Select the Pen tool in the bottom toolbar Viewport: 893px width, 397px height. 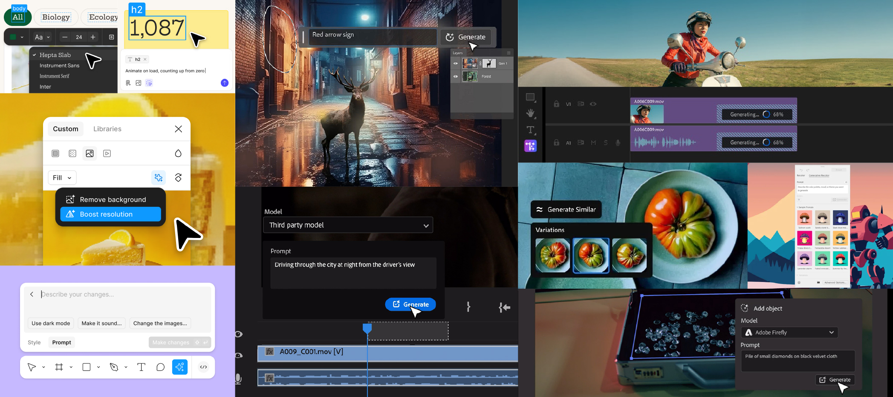coord(114,367)
